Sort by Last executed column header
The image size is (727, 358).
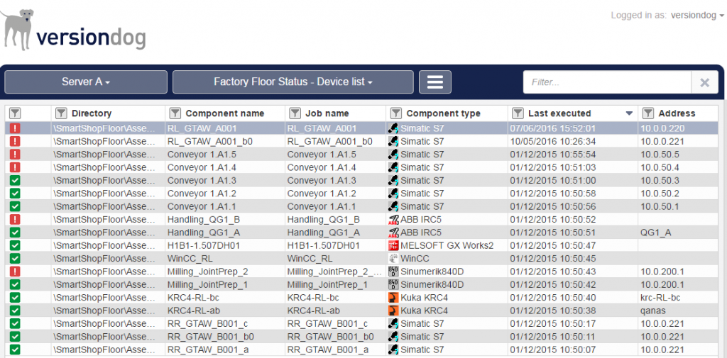559,113
